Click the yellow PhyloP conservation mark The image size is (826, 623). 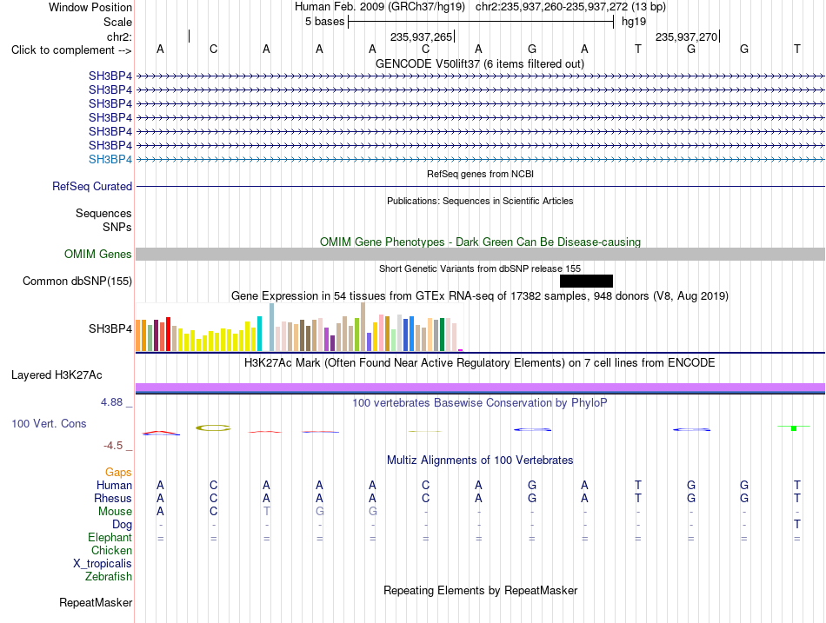[x=213, y=427]
